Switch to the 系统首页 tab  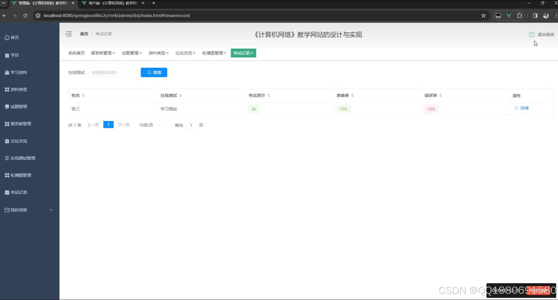pos(77,53)
